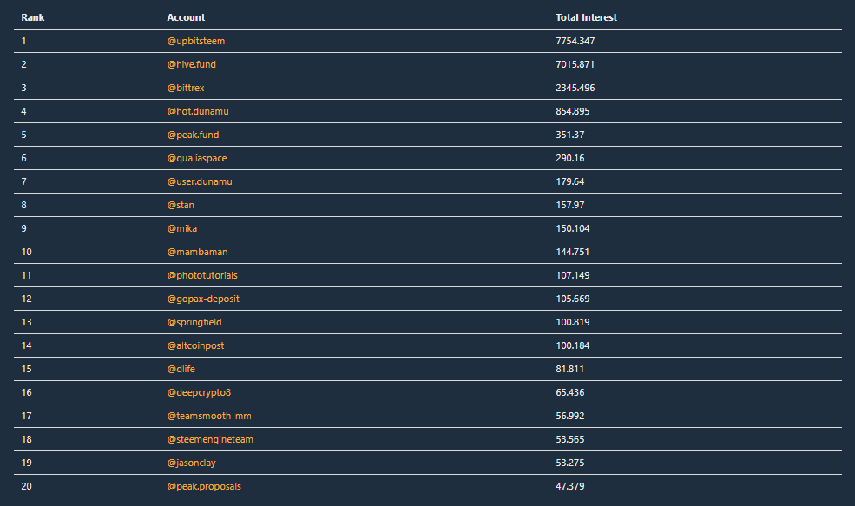Select the value 105.669
This screenshot has height=506, width=855.
point(573,299)
